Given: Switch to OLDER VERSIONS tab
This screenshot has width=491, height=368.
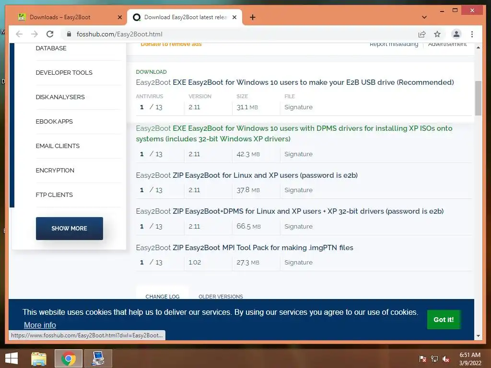Looking at the screenshot, I should click(221, 296).
